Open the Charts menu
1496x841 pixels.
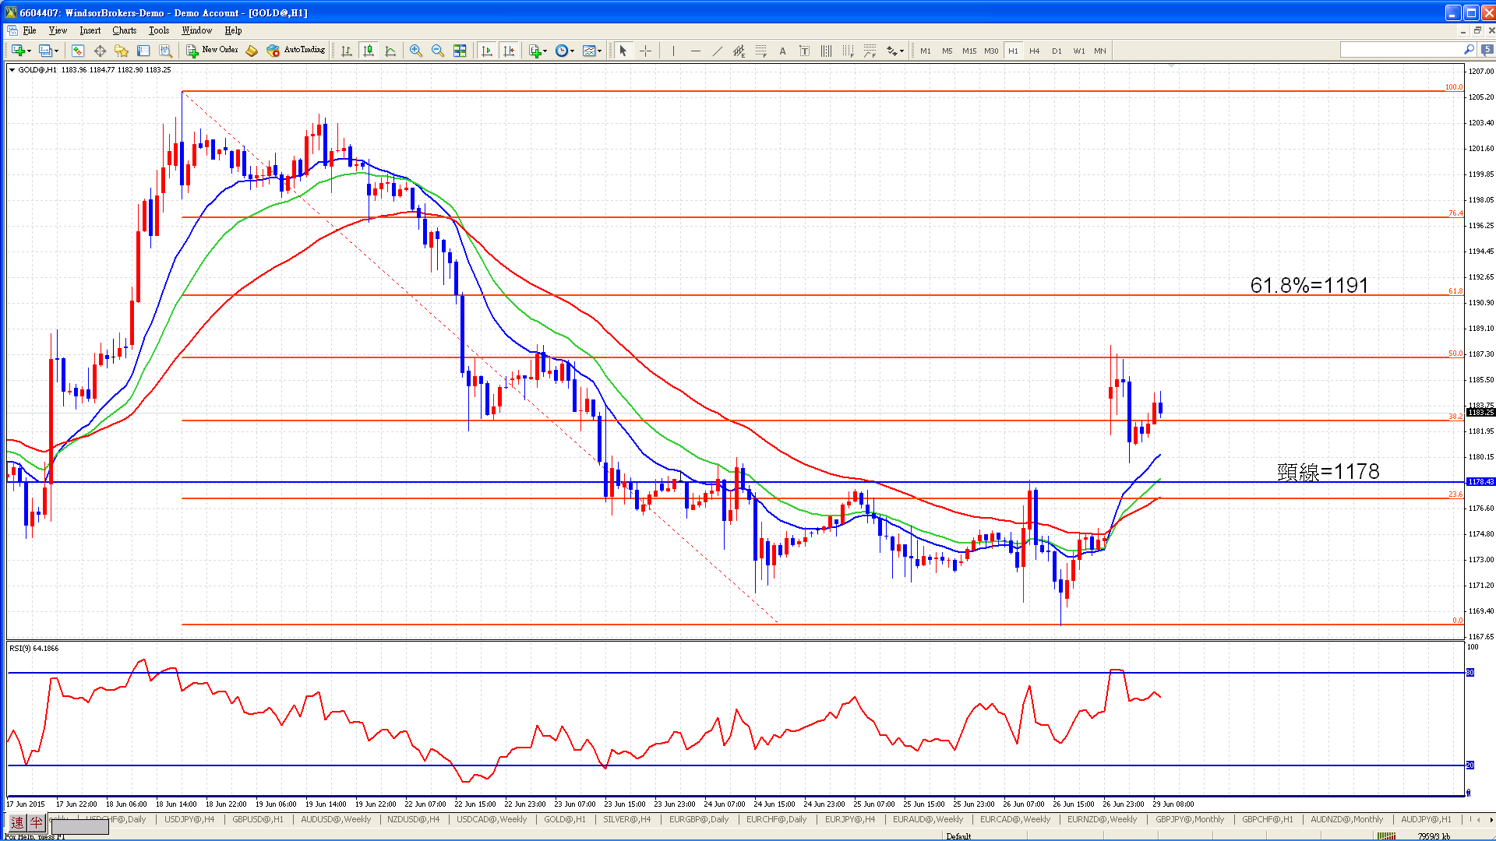124,30
